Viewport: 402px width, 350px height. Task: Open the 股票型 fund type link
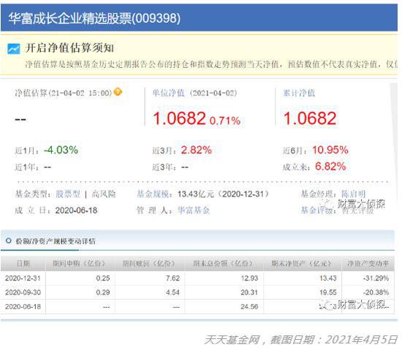tap(68, 194)
